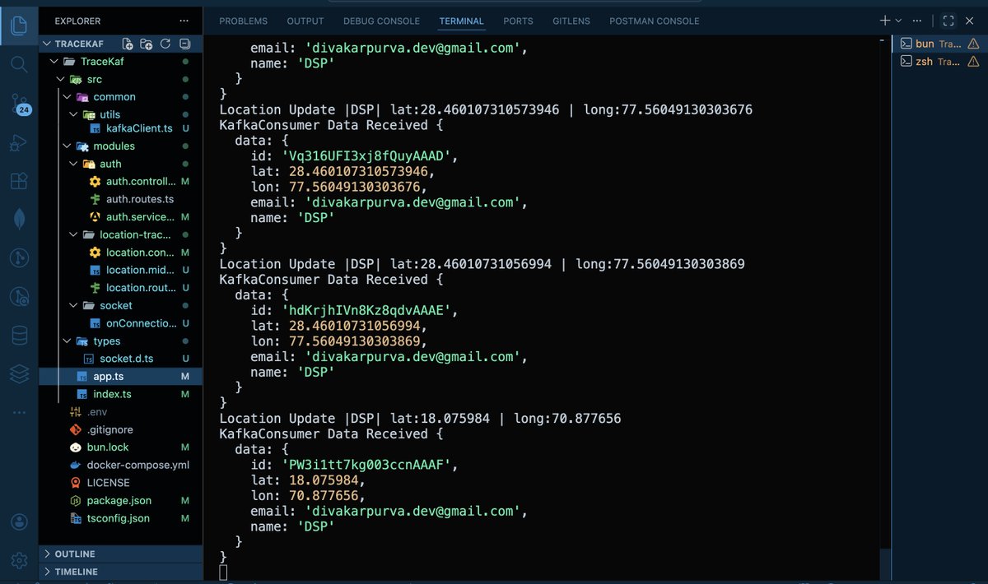Click New File icon in TRACEKAF header
Screen dimensions: 988x584
pos(128,44)
